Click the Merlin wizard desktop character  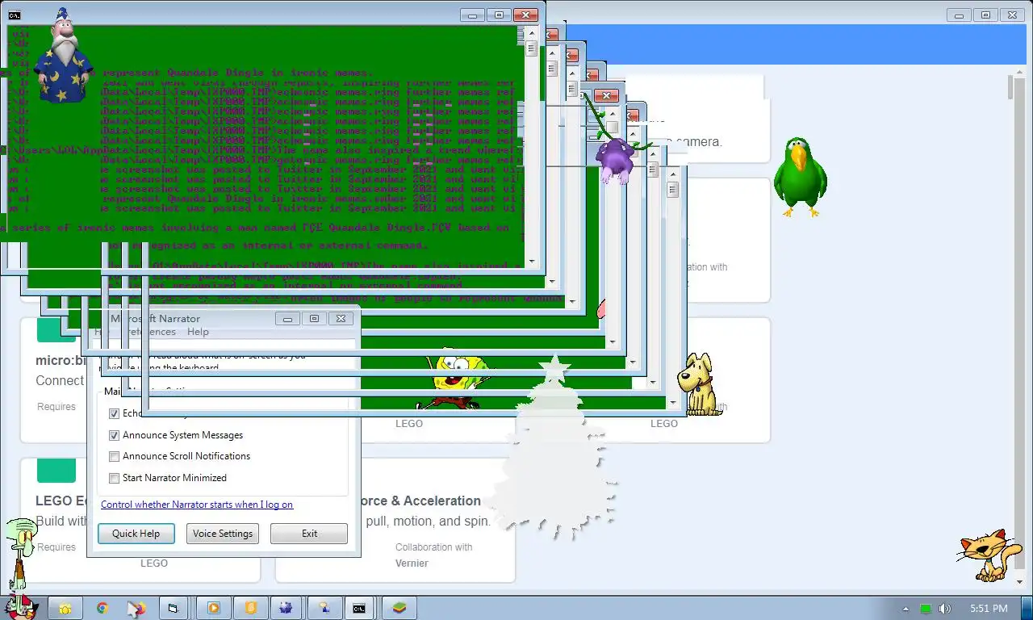click(x=63, y=57)
